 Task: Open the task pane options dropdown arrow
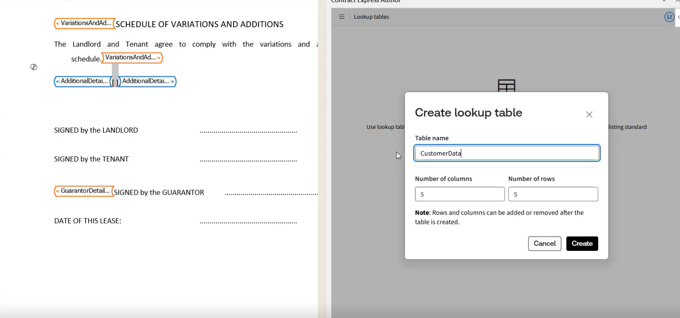click(x=664, y=1)
